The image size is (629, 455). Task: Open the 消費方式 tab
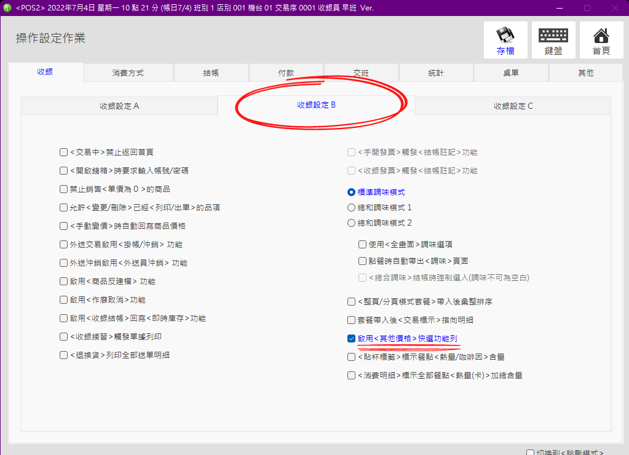tap(128, 73)
